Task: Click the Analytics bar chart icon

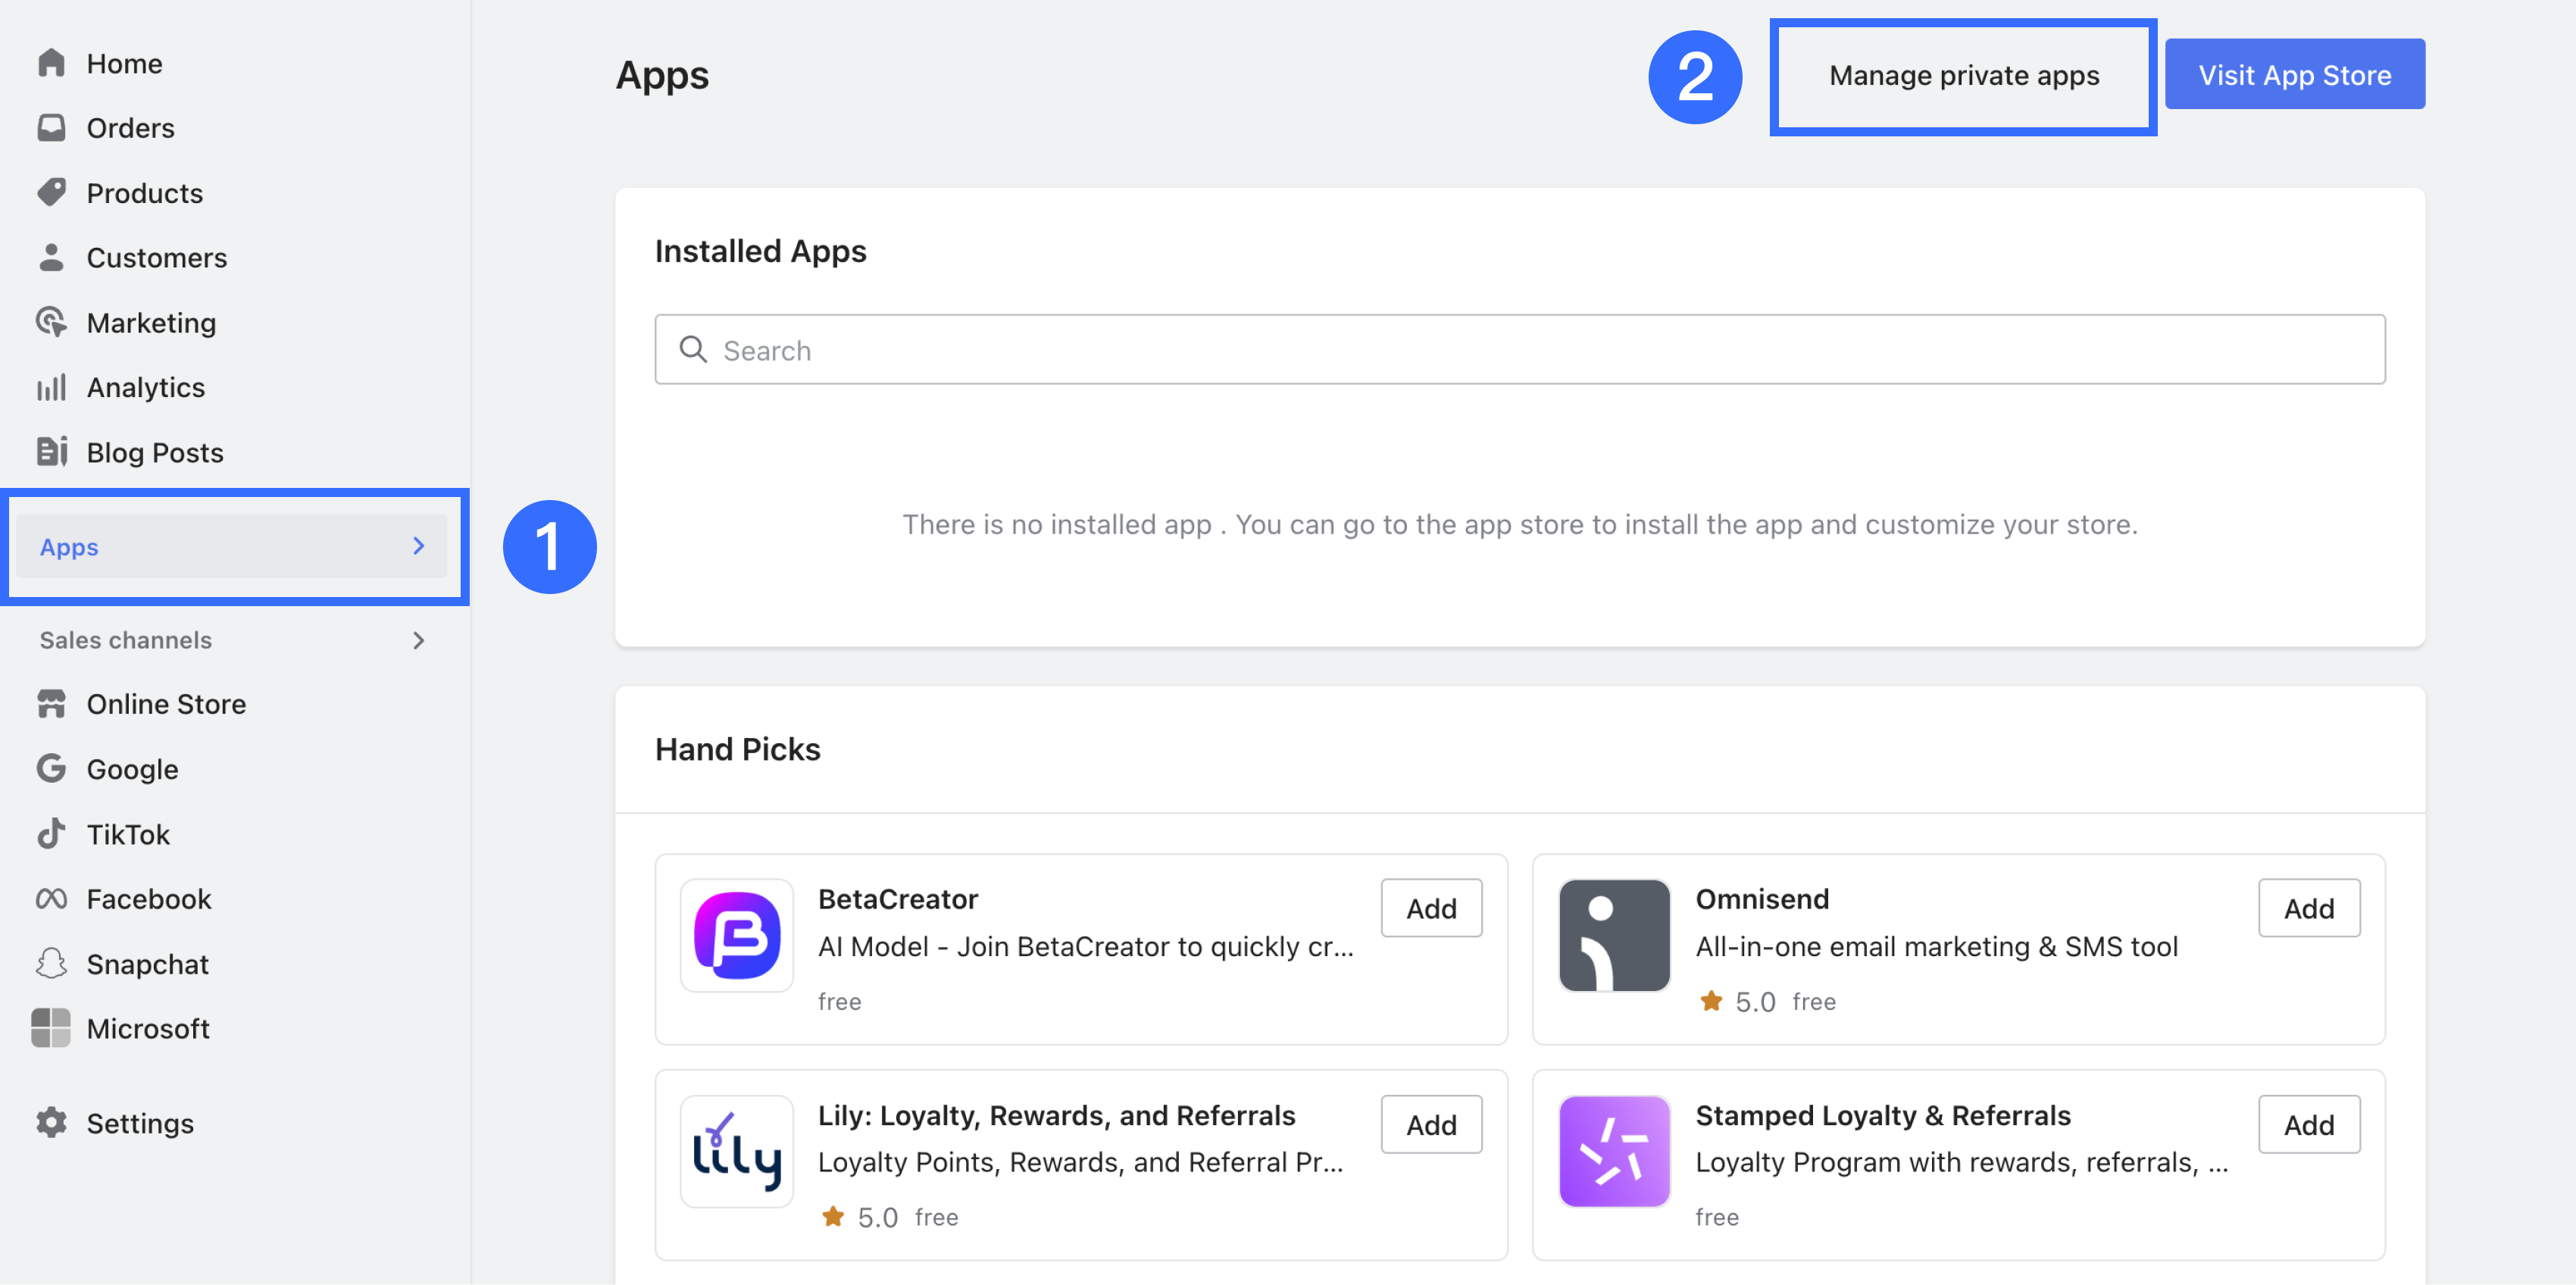Action: (x=51, y=387)
